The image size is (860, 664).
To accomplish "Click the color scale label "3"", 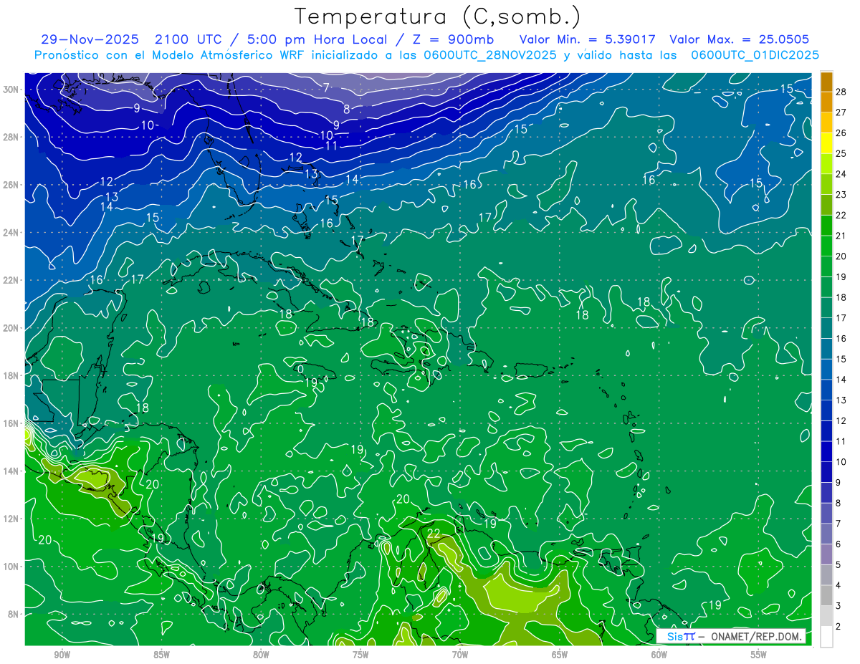I will pyautogui.click(x=838, y=606).
